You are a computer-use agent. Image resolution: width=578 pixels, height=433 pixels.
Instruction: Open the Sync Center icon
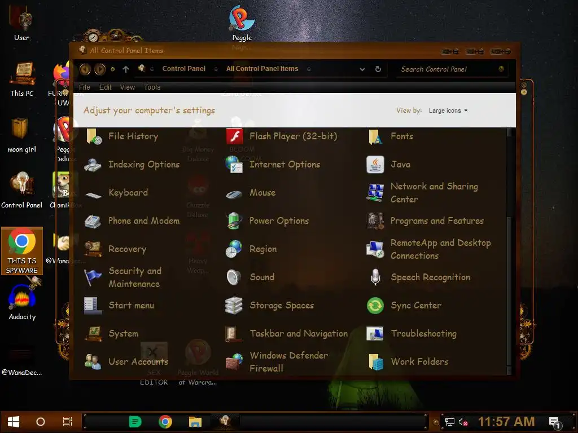coord(375,306)
